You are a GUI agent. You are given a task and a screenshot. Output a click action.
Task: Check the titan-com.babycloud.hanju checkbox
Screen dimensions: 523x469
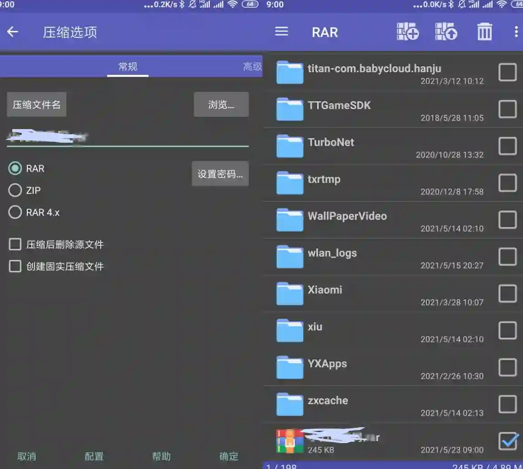[x=507, y=72]
